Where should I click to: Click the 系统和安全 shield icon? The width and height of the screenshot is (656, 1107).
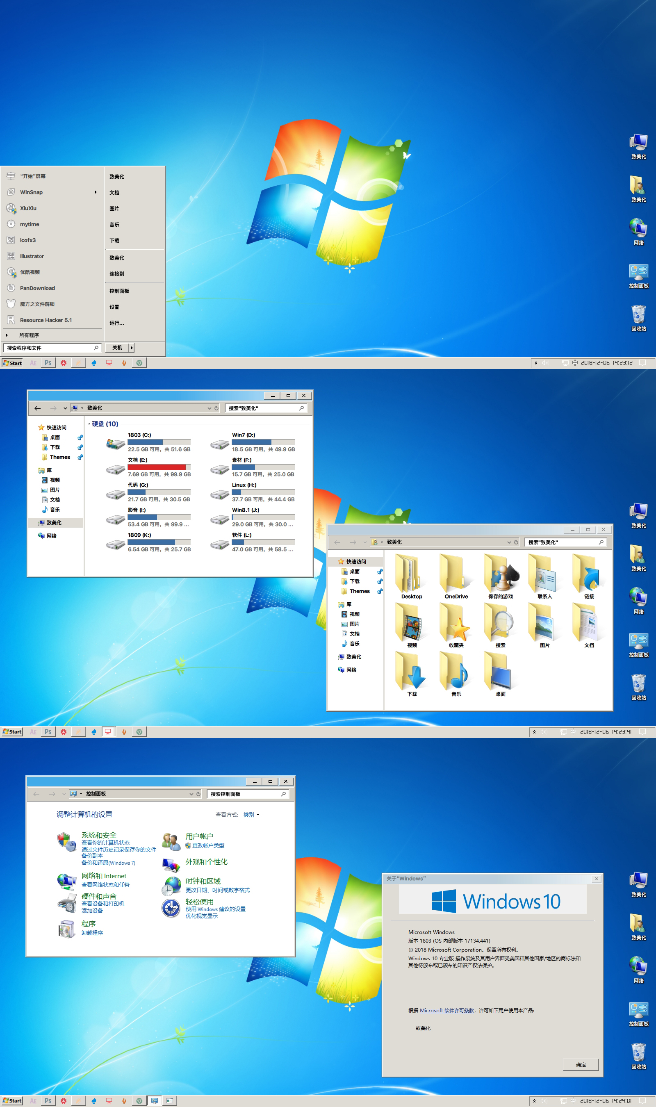point(67,841)
